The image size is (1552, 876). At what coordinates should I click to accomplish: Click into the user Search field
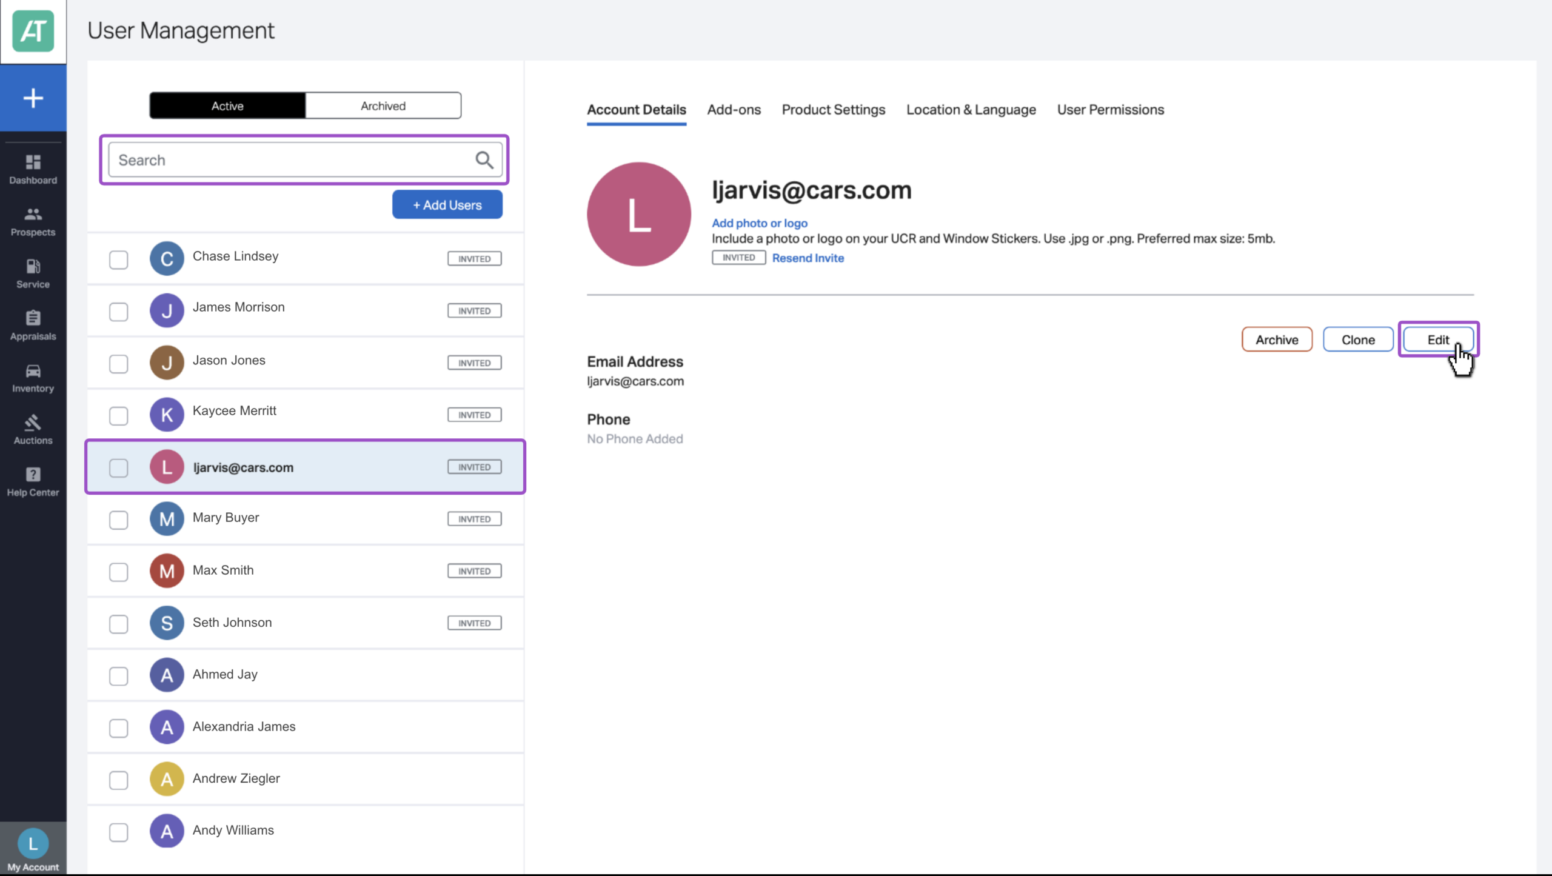[305, 160]
